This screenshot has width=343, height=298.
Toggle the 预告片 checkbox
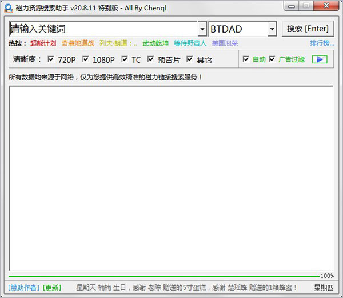click(150, 59)
